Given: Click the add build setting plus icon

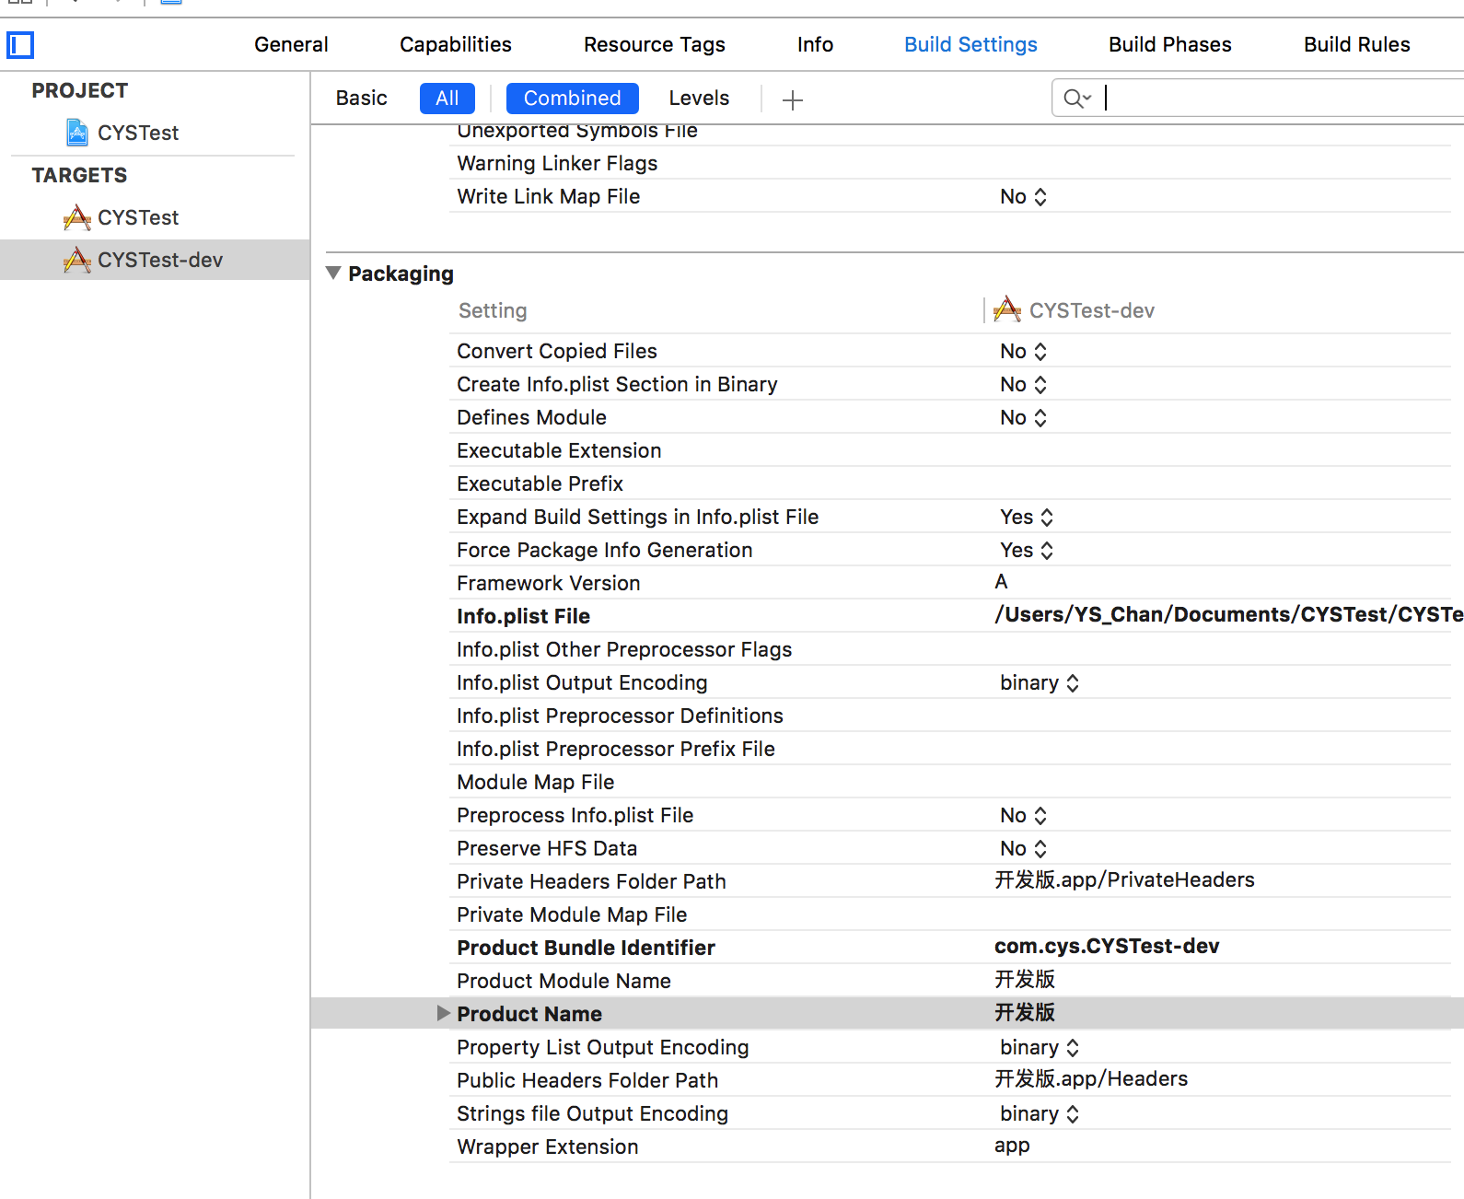Looking at the screenshot, I should 792,99.
